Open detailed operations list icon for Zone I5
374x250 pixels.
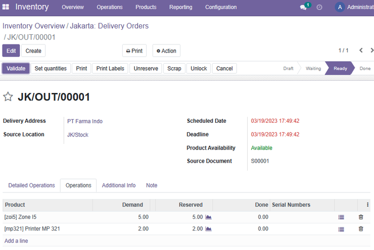pyautogui.click(x=341, y=217)
